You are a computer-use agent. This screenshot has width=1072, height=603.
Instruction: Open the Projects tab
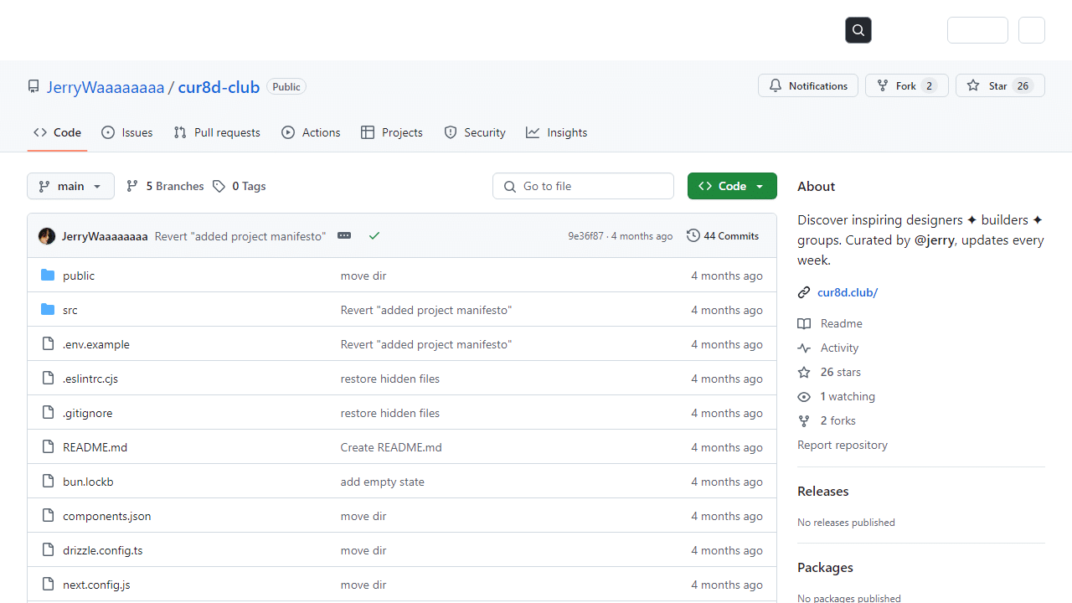point(392,132)
